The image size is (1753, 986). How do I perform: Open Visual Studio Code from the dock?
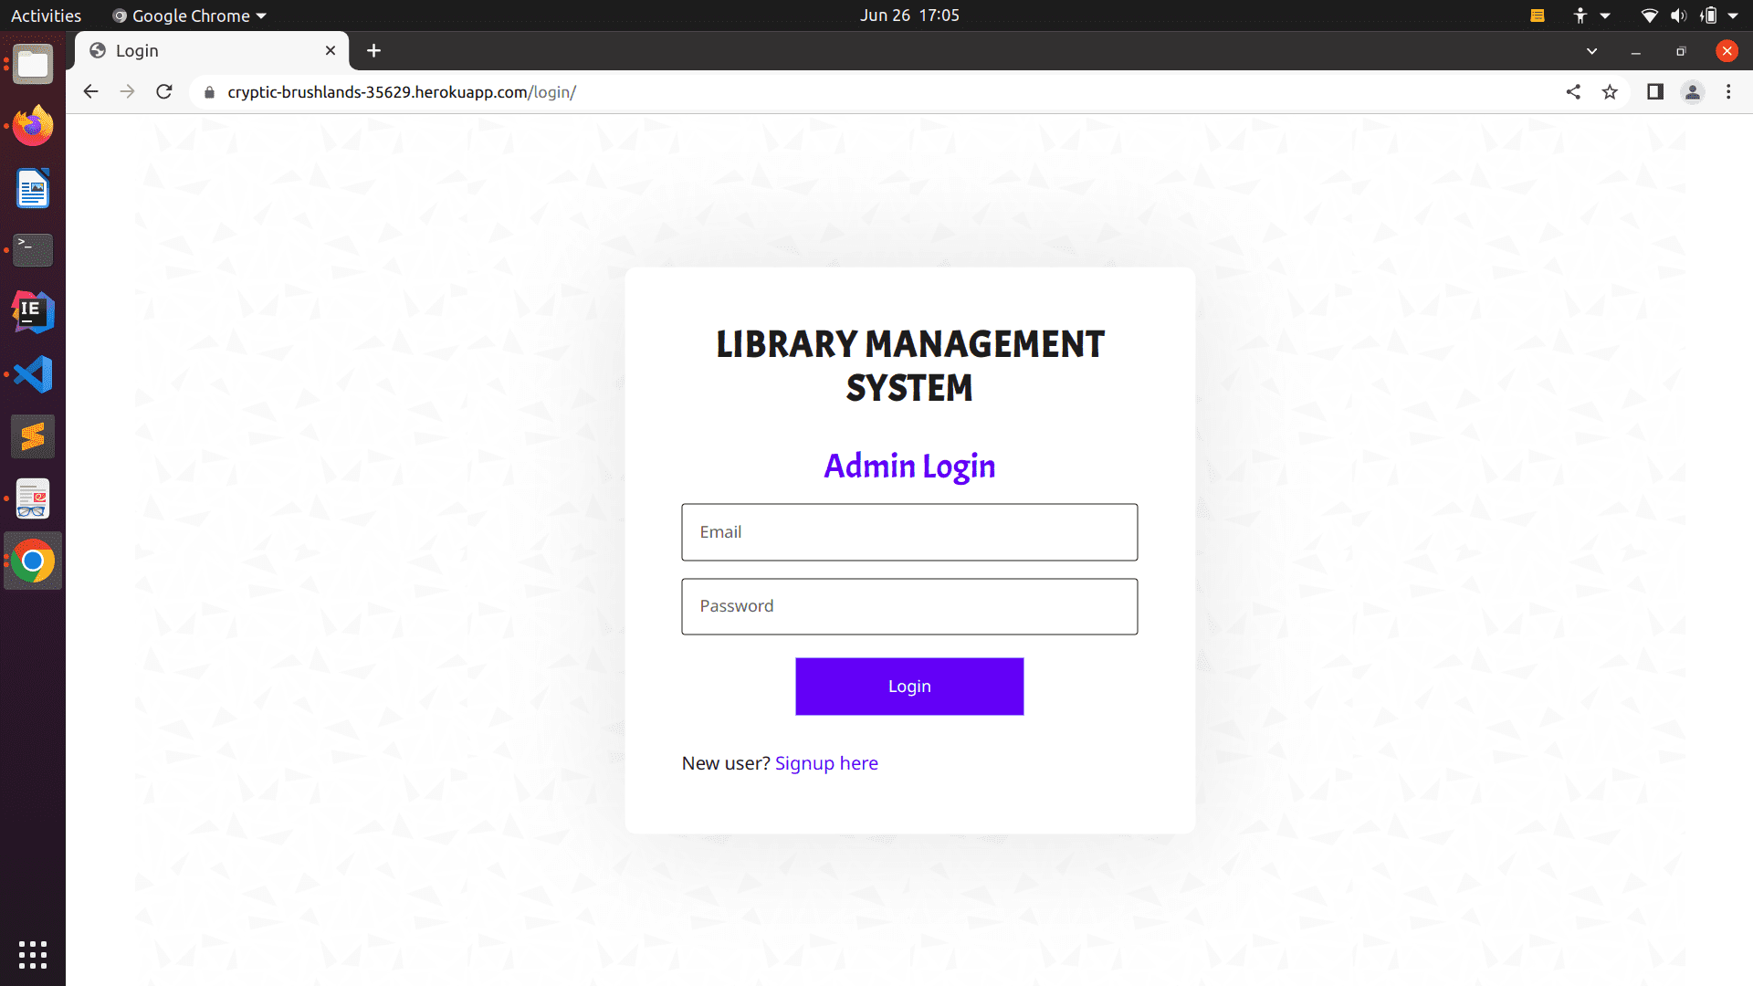click(33, 374)
